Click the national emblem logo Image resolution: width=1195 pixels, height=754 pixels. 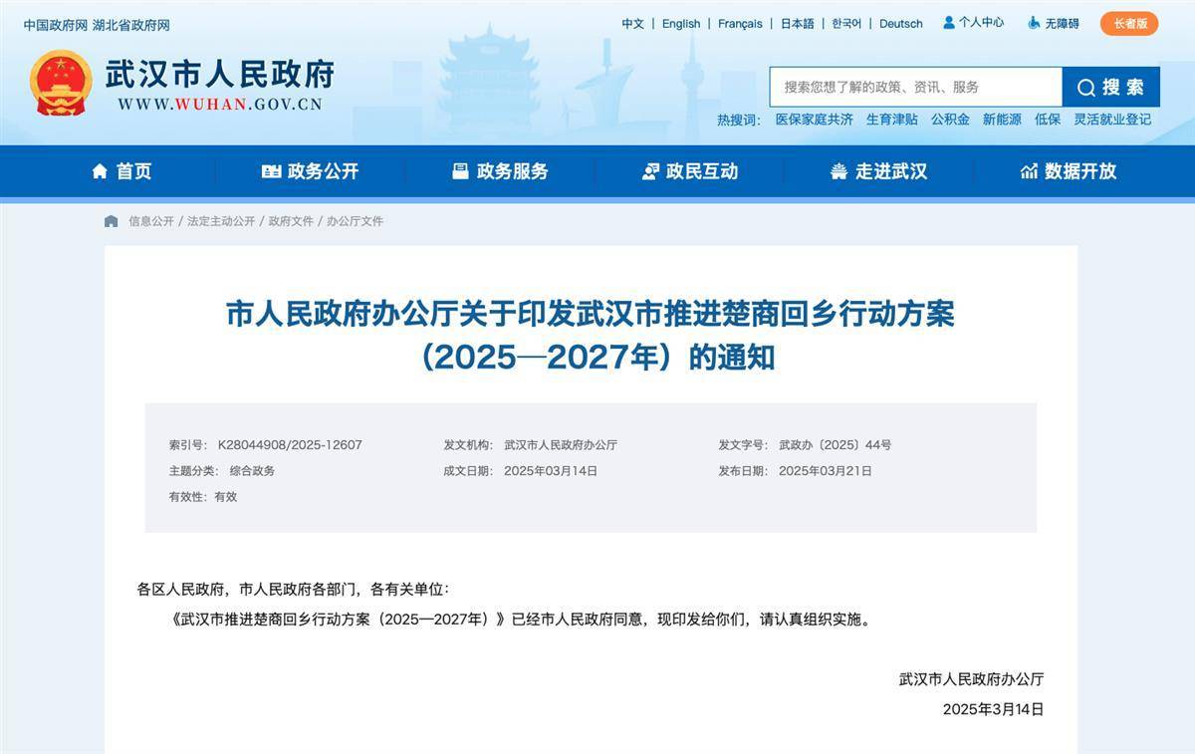point(61,84)
